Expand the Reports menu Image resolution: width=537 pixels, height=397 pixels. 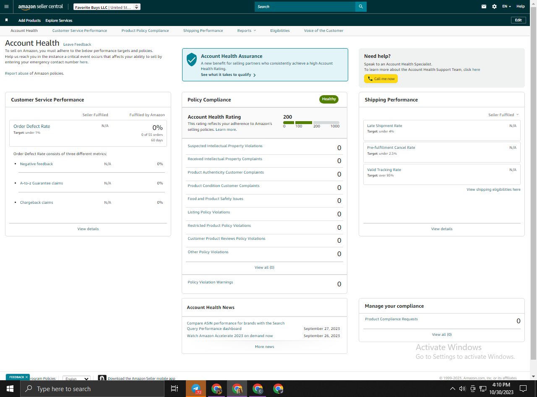(x=247, y=31)
